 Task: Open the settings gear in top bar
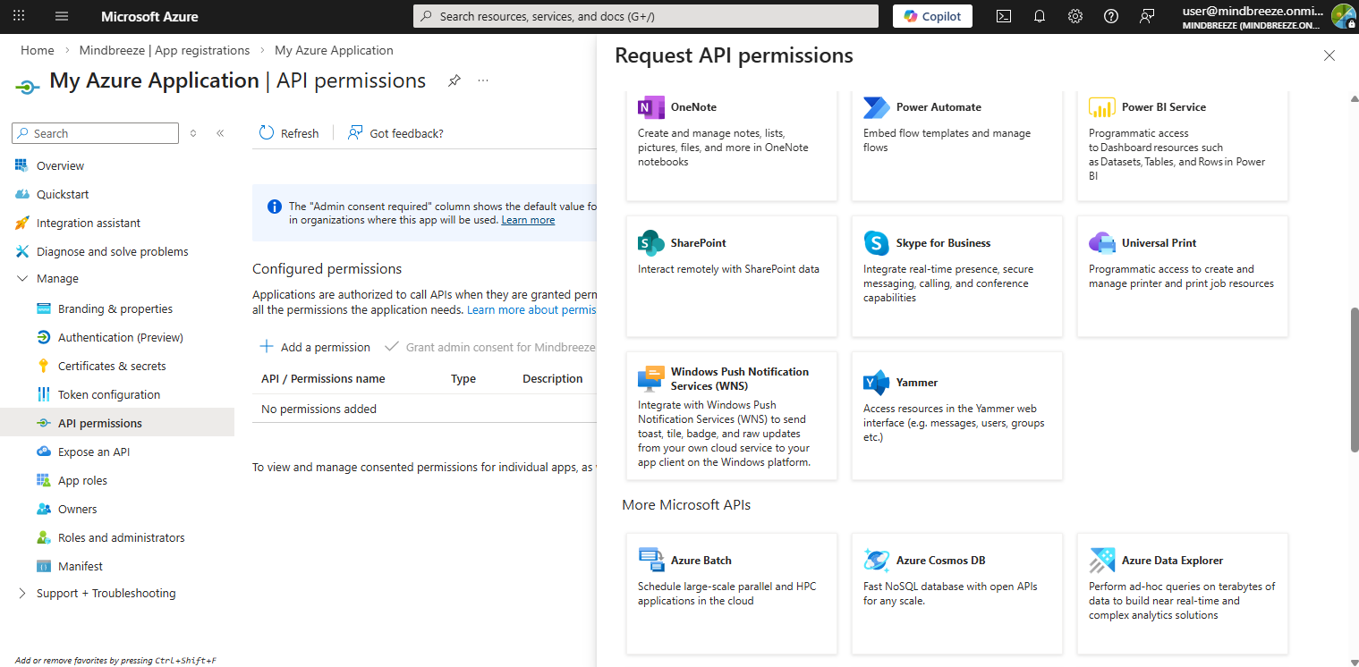(1075, 16)
